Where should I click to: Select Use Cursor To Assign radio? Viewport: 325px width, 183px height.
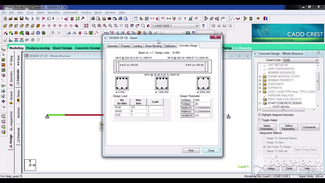click(264, 147)
